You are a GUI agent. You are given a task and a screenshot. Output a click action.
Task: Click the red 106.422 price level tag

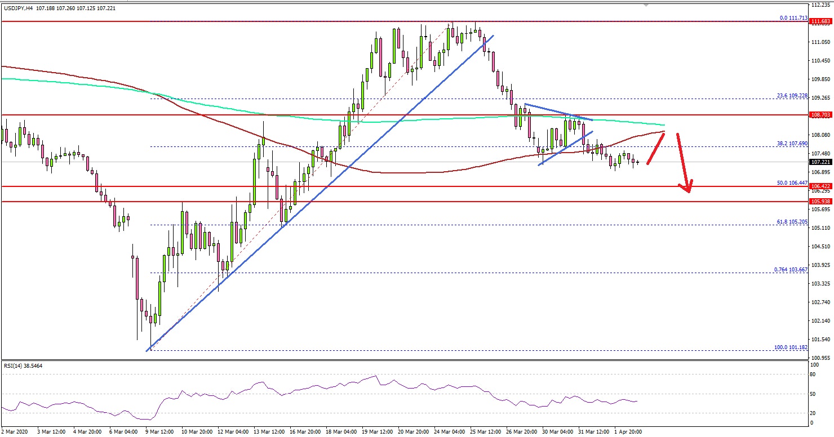pyautogui.click(x=820, y=186)
